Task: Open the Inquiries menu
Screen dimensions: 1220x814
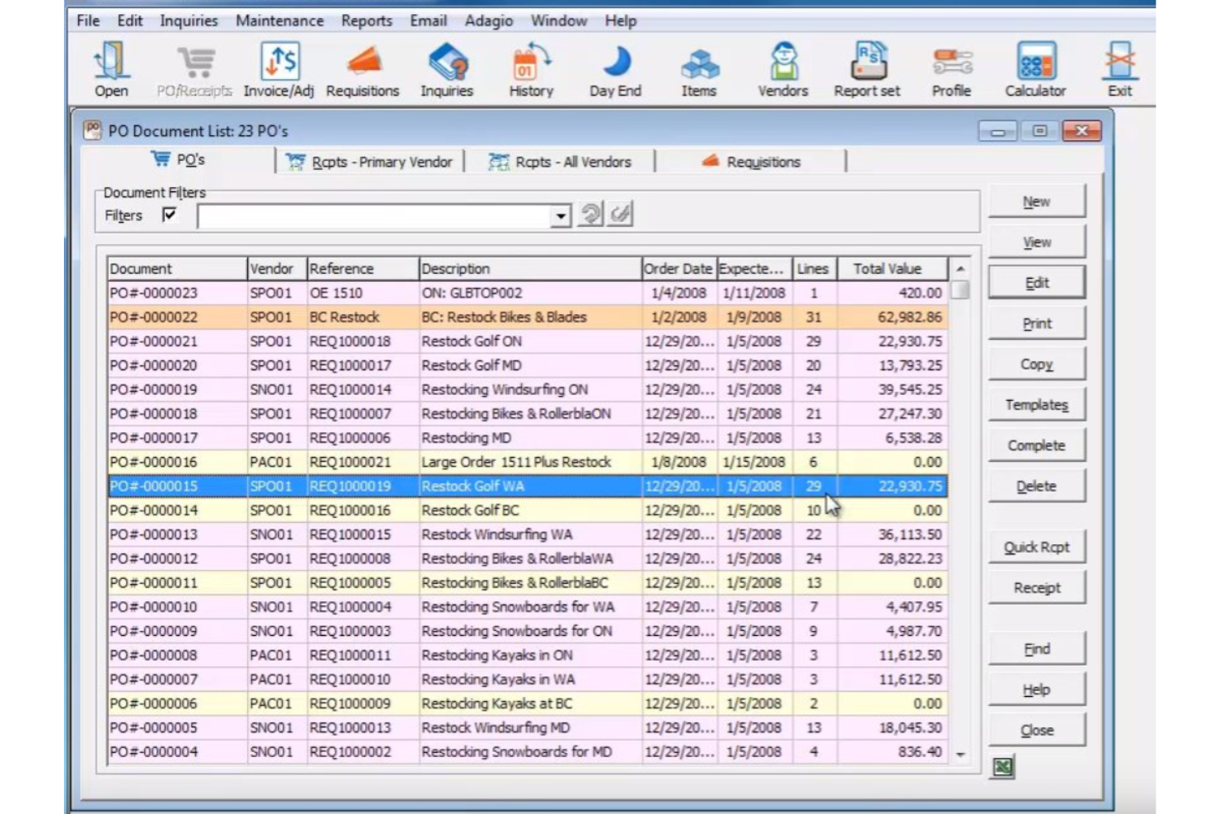Action: (x=189, y=21)
